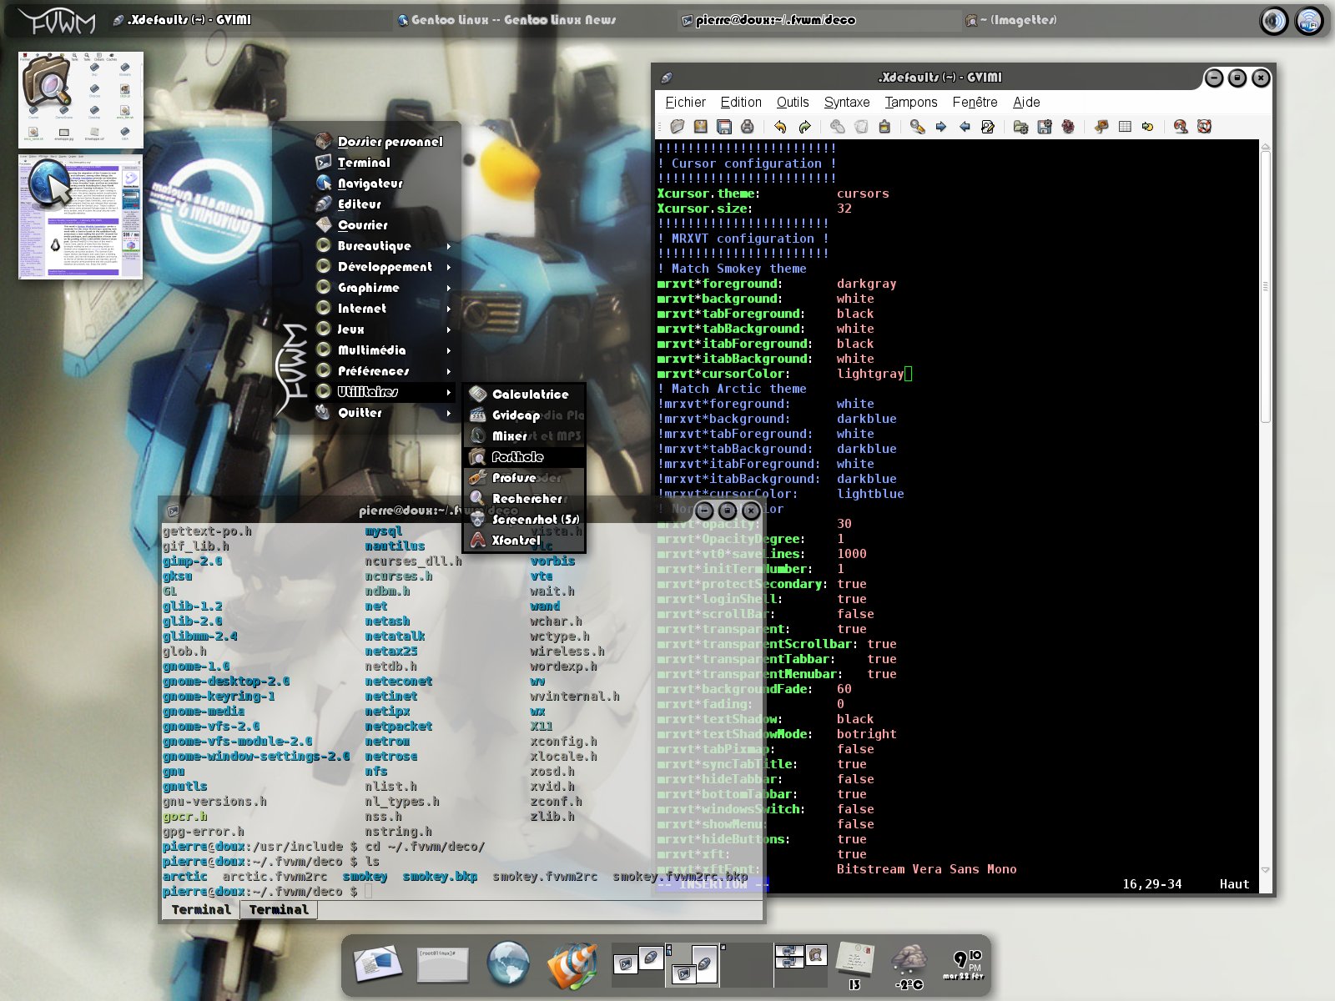Click the volume speaker icon at top right
Viewport: 1335px width, 1001px height.
coord(1274,21)
